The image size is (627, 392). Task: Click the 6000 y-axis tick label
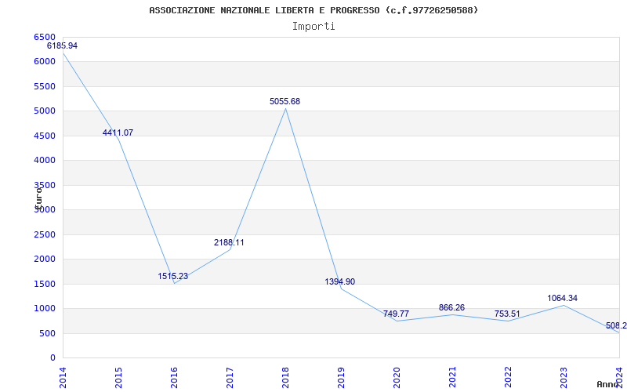[45, 62]
